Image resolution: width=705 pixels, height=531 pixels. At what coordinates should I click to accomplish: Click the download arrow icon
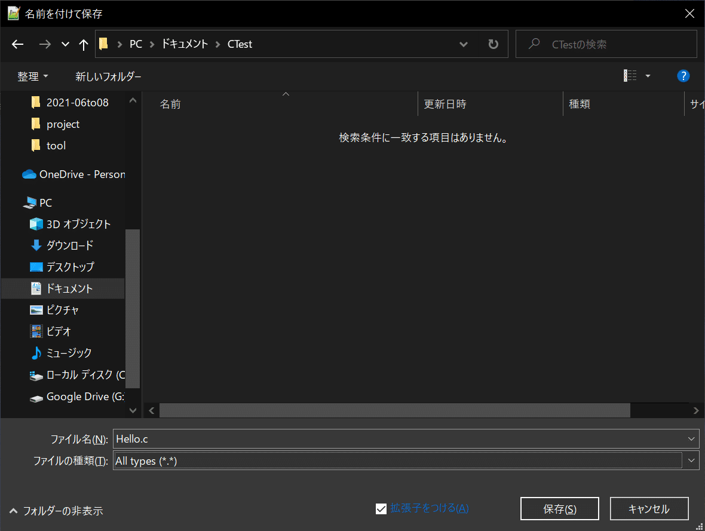tap(36, 245)
